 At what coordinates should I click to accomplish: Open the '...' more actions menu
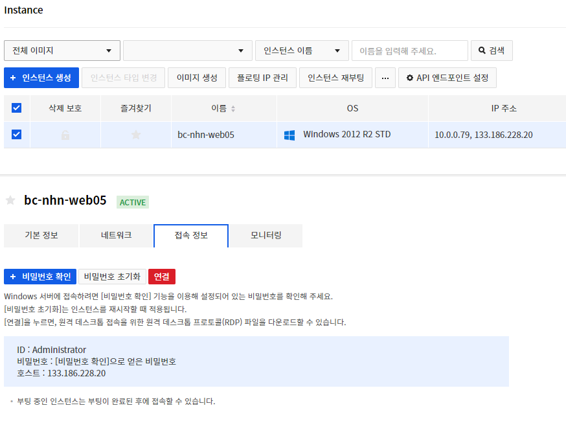tap(385, 78)
